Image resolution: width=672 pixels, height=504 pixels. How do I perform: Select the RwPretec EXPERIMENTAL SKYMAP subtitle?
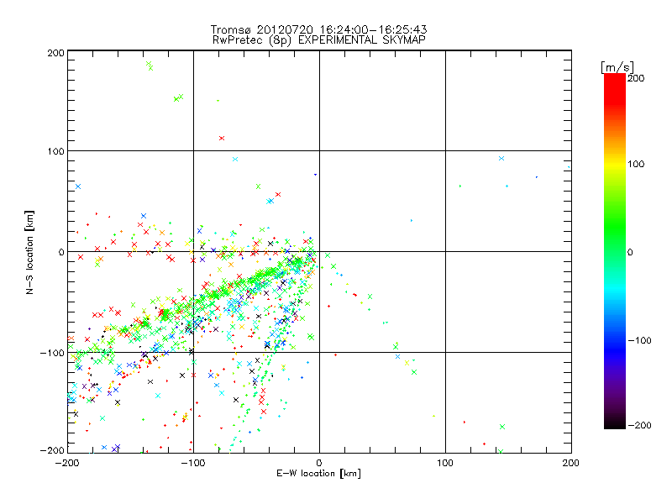pos(318,39)
